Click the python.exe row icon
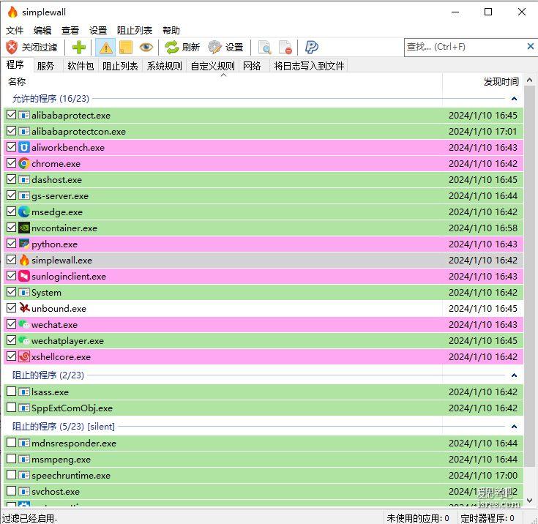The height and width of the screenshot is (524, 538). click(x=23, y=244)
